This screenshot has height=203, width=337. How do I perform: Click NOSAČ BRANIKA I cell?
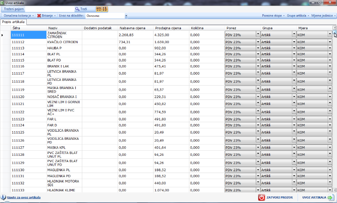[64, 97]
